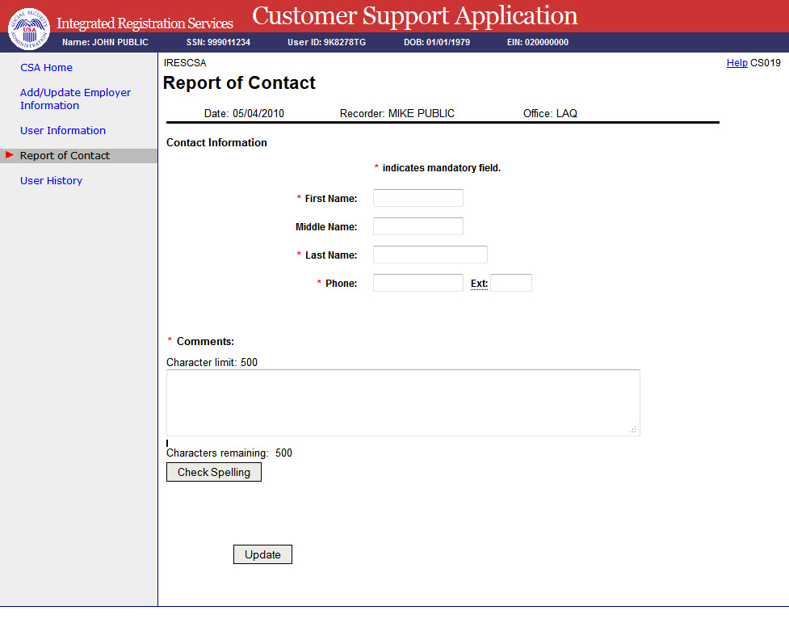Click the 'Ext:' abbreviation label
The image size is (789, 636).
tap(479, 284)
